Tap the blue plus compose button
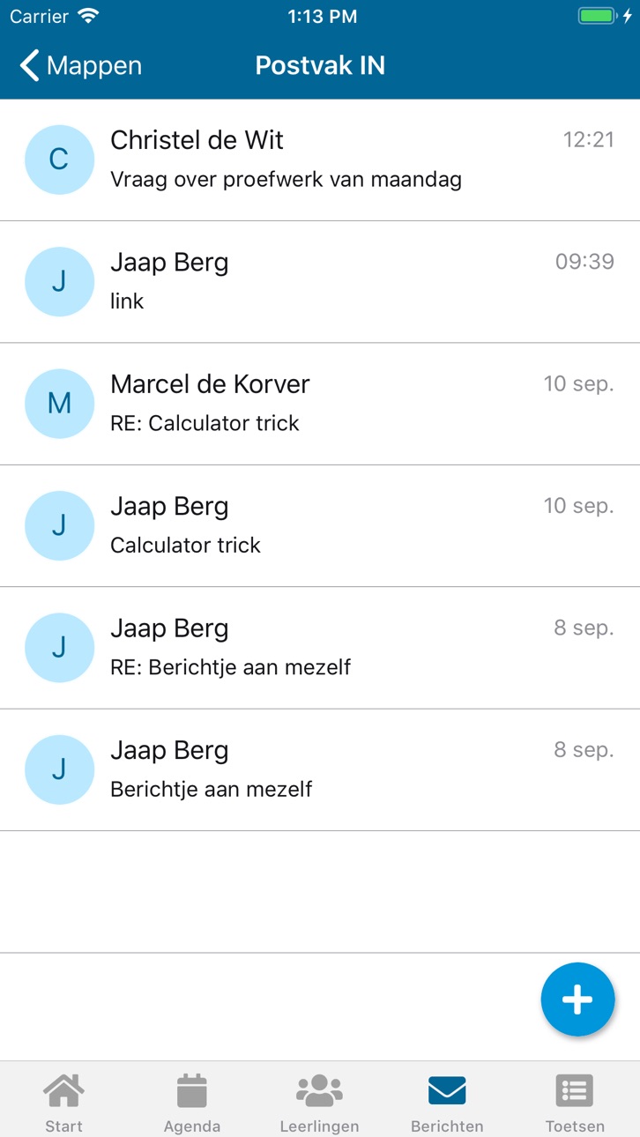 pyautogui.click(x=577, y=1000)
